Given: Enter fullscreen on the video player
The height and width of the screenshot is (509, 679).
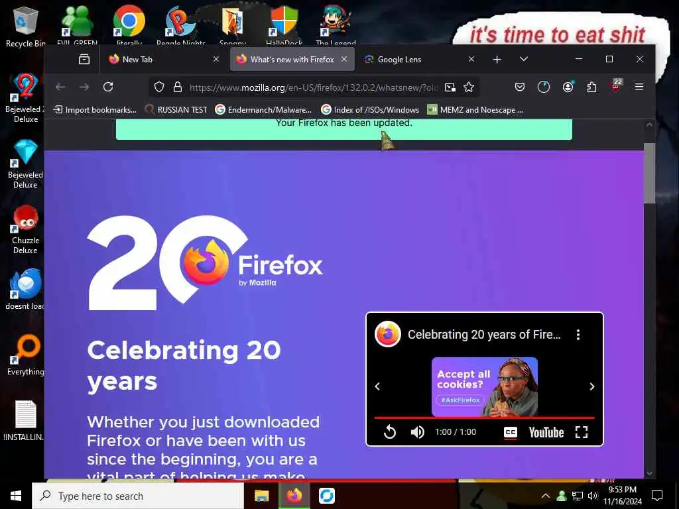Looking at the screenshot, I should coord(582,432).
